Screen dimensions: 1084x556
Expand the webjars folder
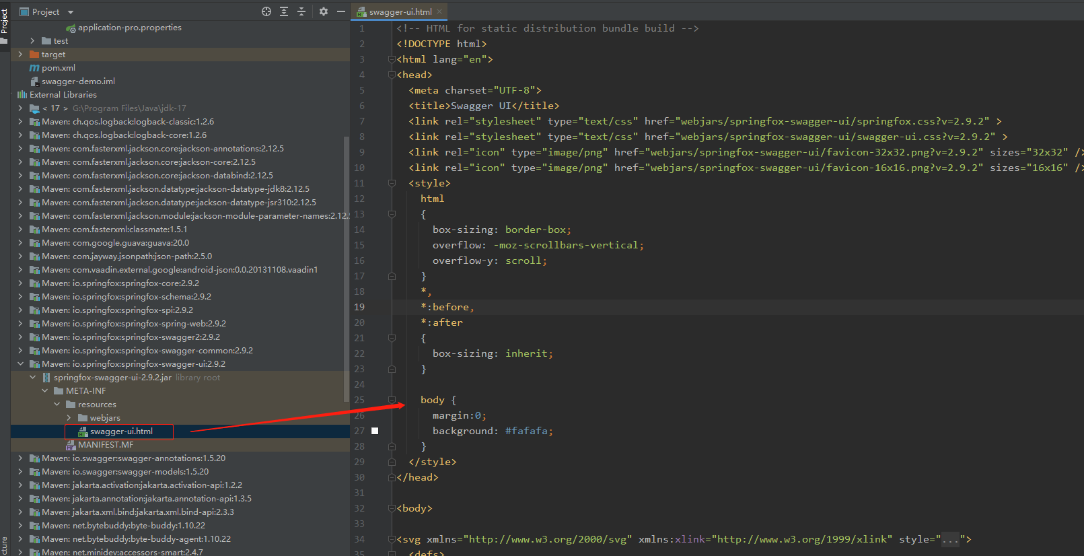69,418
